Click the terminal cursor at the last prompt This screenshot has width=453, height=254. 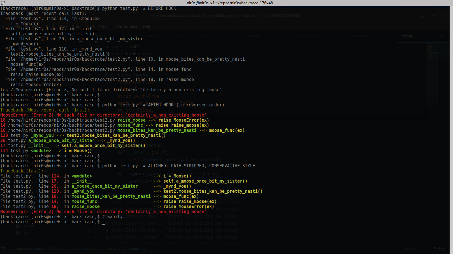coord(103,222)
